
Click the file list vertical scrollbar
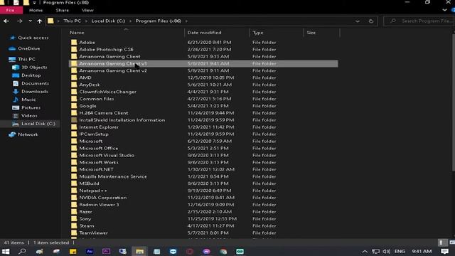coord(454,102)
